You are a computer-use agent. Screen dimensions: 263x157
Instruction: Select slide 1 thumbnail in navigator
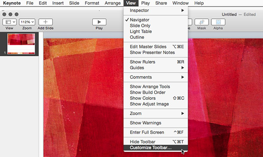click(x=21, y=44)
